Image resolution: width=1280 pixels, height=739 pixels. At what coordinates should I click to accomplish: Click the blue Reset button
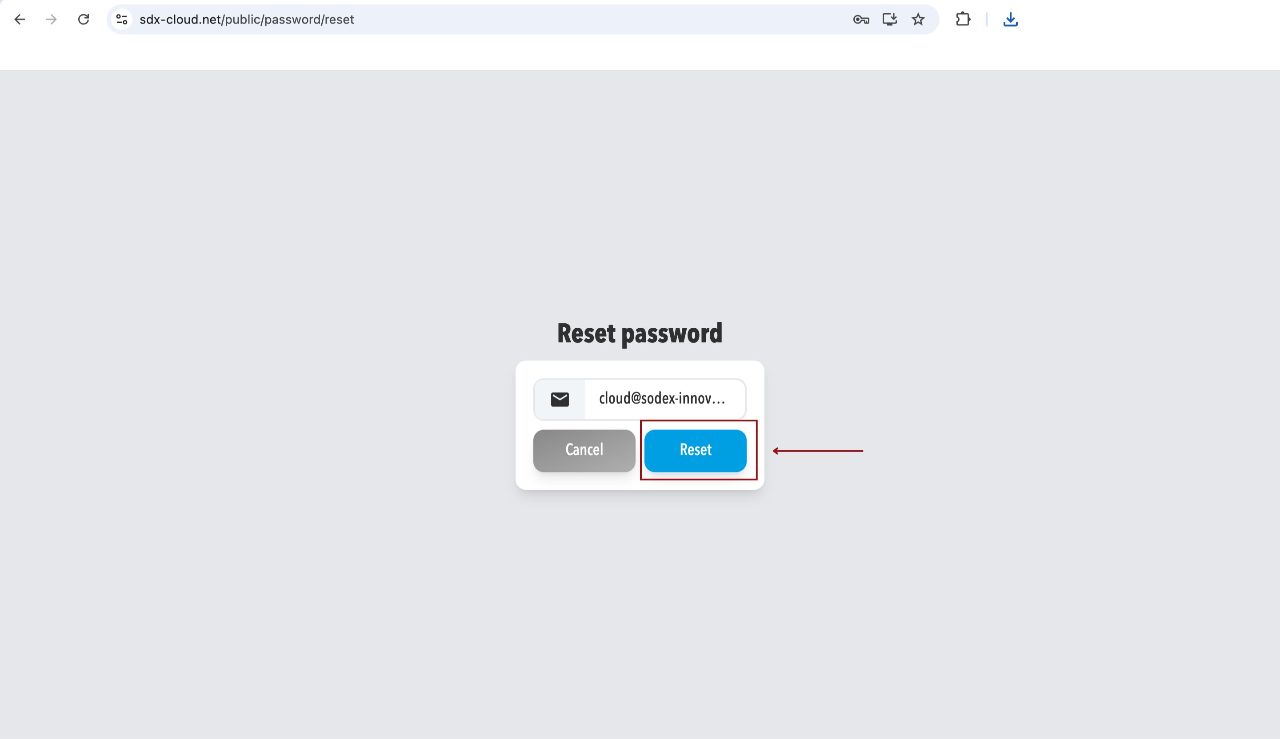(696, 451)
